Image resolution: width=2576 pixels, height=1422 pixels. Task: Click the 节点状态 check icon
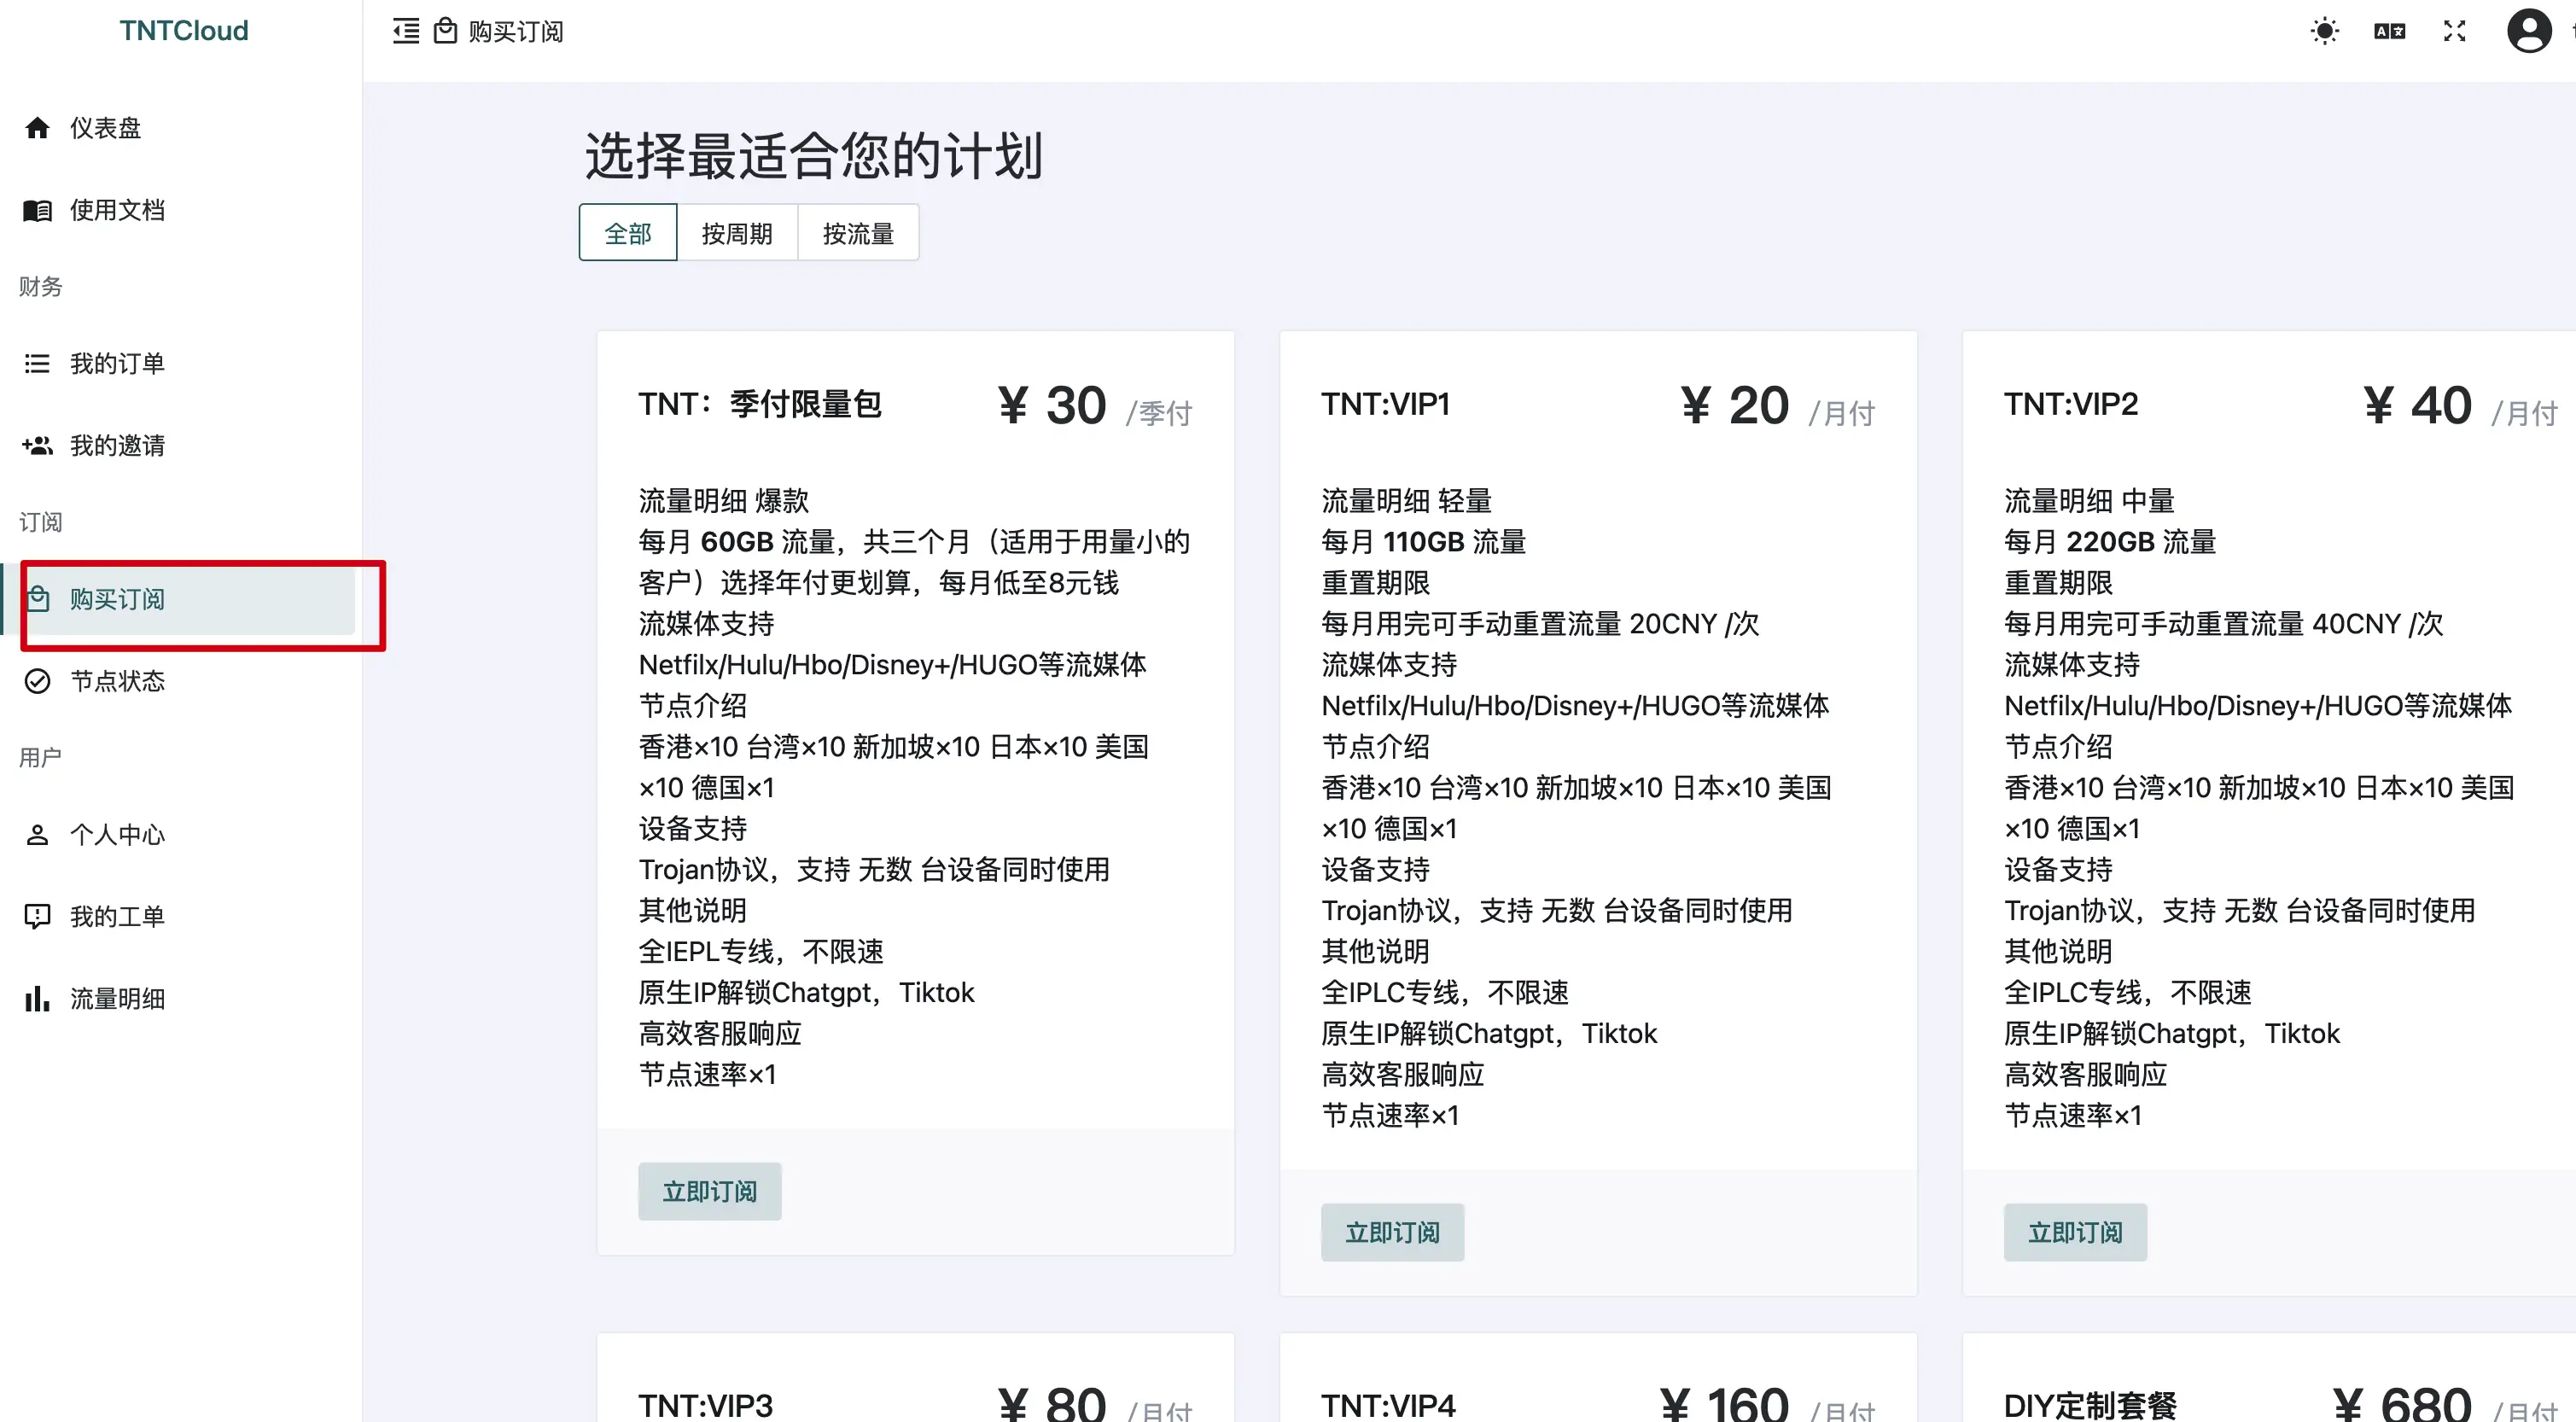click(x=37, y=681)
